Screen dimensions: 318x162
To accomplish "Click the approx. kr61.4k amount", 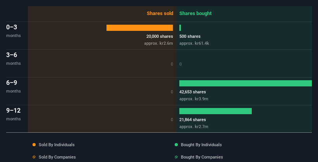I will point(194,43).
